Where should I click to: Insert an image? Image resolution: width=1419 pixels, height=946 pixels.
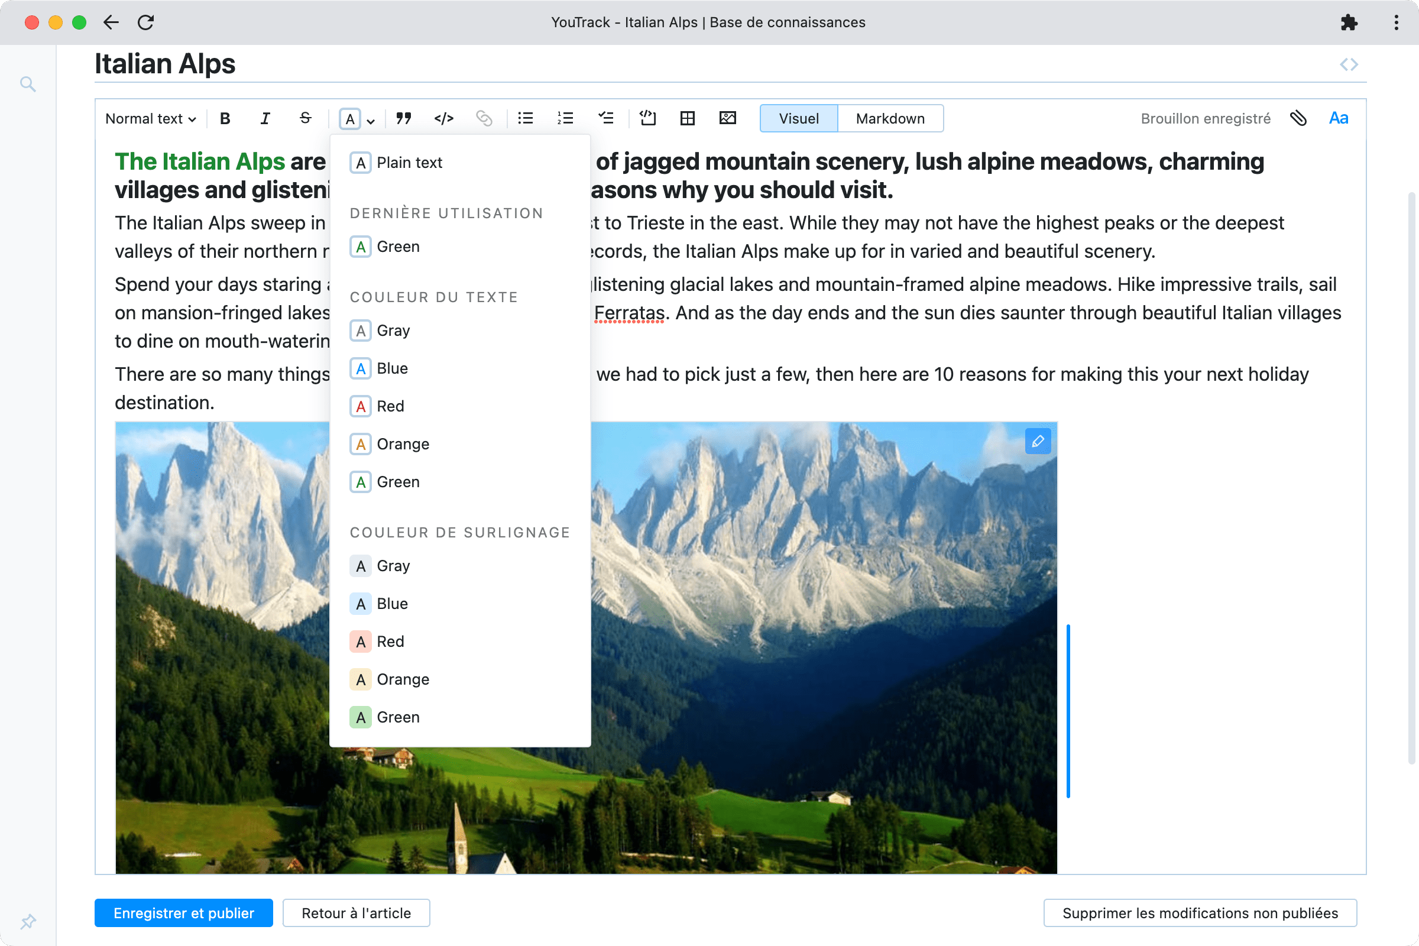[728, 118]
